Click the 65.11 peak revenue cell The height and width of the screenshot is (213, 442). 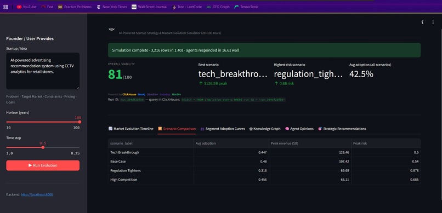[310, 180]
